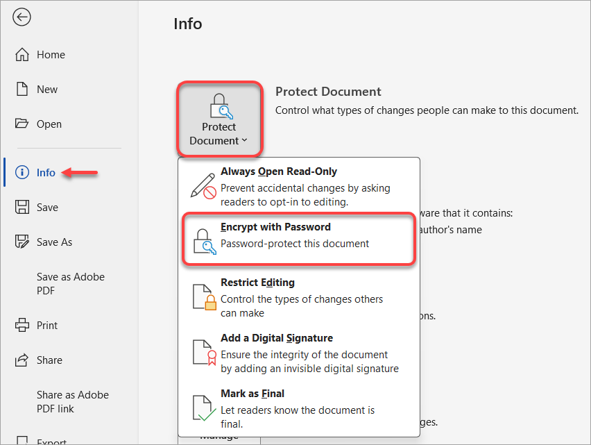Click the pencil icon for Read-Only

[203, 186]
